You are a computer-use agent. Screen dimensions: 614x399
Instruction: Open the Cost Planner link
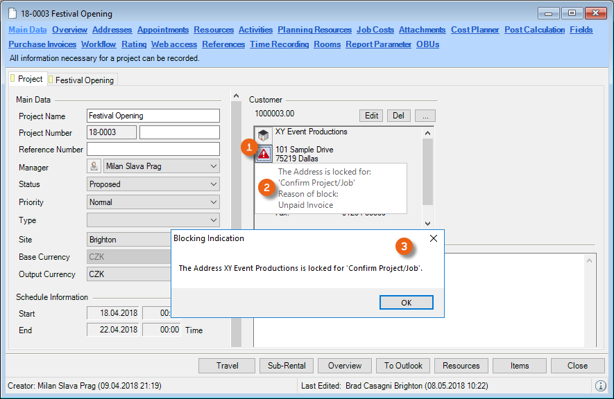(x=475, y=30)
